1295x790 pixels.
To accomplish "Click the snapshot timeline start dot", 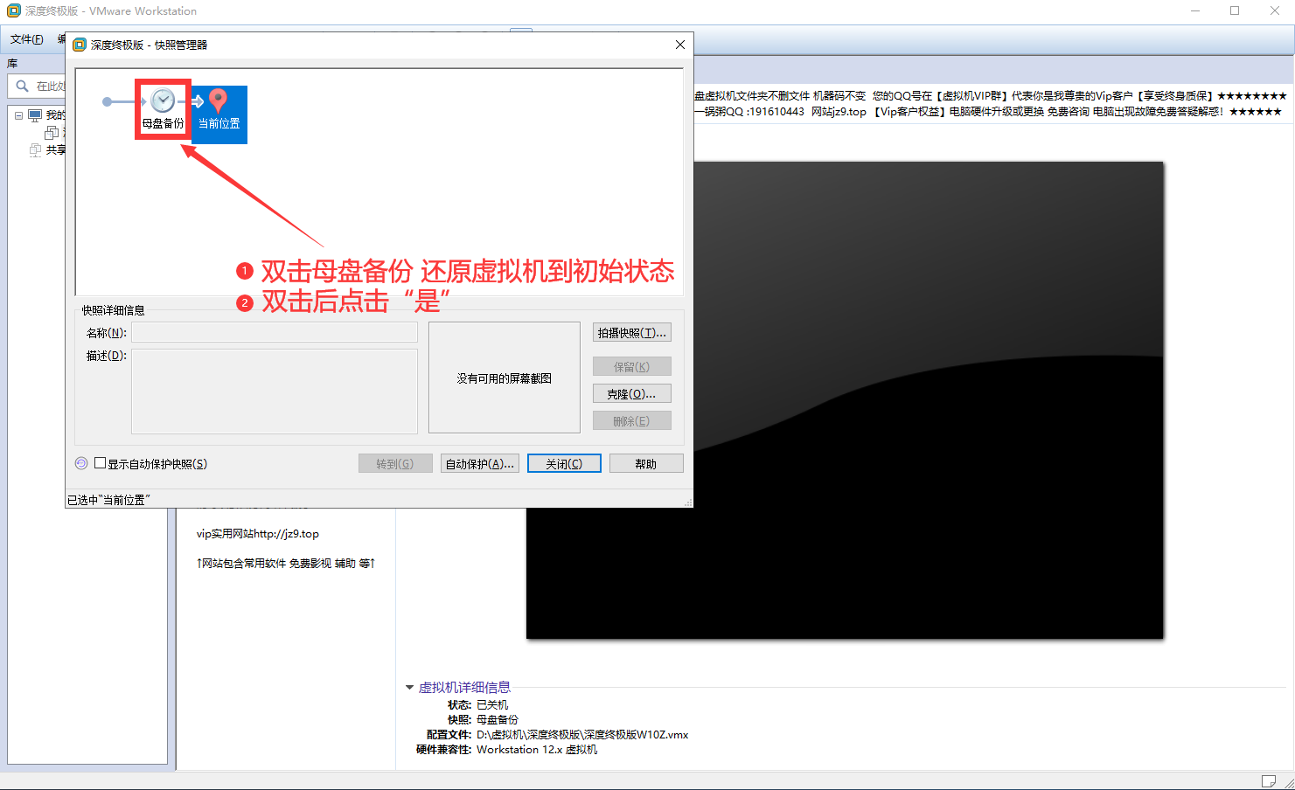I will point(107,102).
